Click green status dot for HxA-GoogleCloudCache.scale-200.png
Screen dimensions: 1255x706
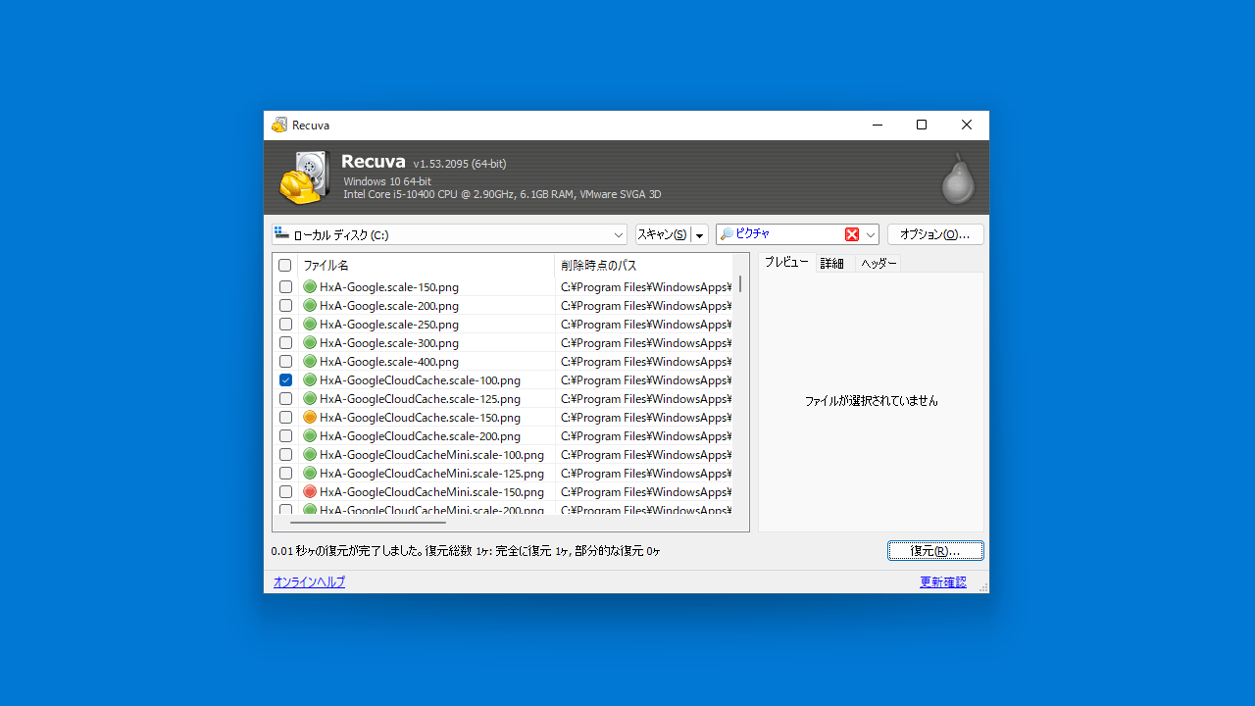click(310, 436)
